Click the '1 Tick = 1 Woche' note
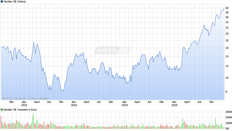This screenshot has height=131, width=235. point(38,98)
